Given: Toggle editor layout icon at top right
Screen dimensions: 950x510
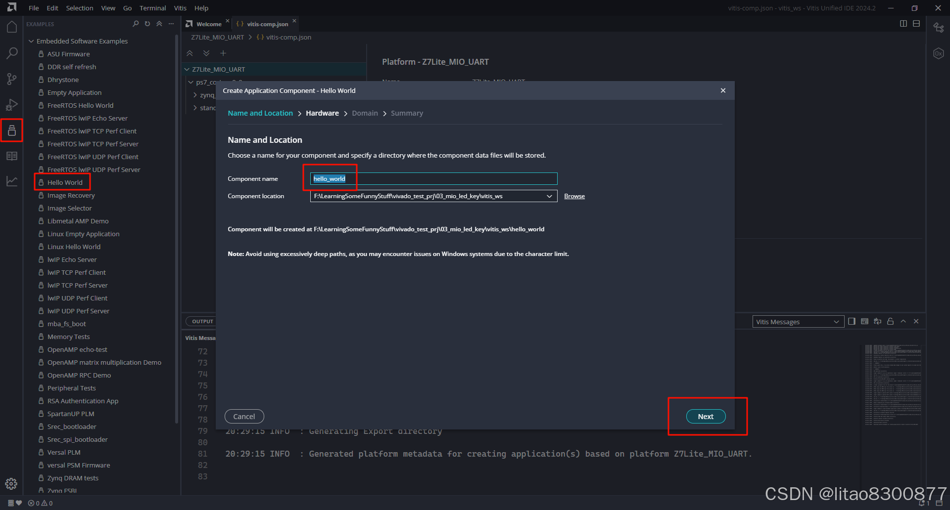Looking at the screenshot, I should click(916, 24).
